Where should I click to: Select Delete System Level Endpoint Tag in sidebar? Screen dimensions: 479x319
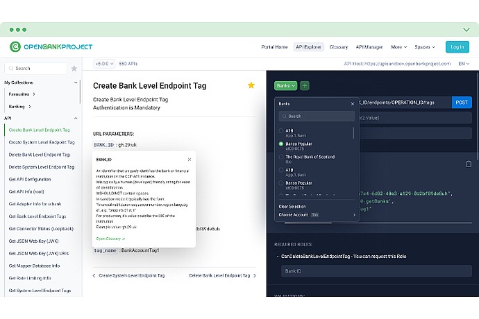(x=42, y=167)
